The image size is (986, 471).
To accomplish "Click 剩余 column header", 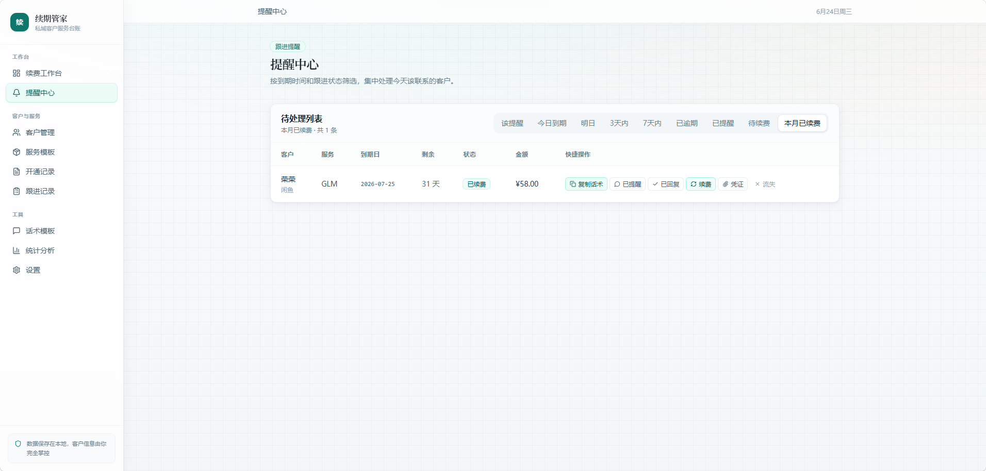I will click(x=428, y=155).
